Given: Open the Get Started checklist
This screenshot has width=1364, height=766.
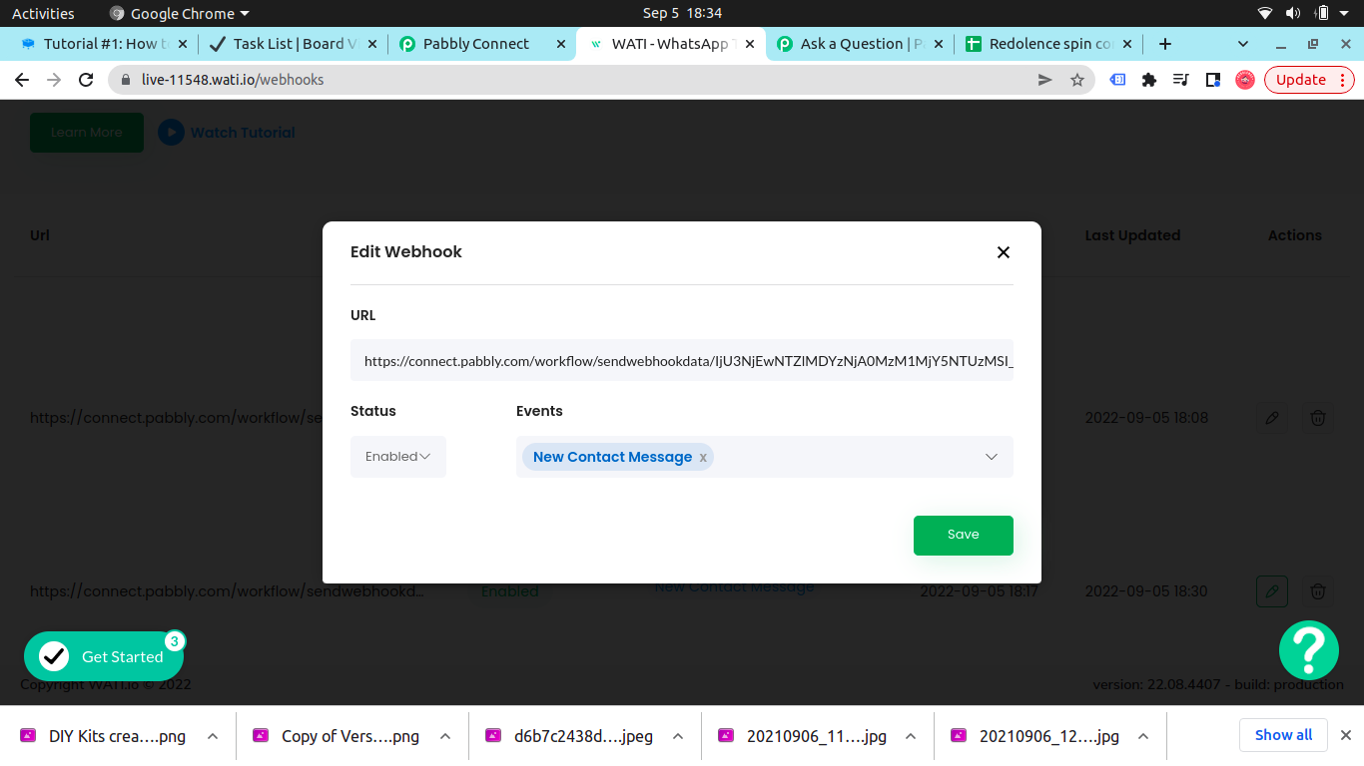Looking at the screenshot, I should coord(104,656).
